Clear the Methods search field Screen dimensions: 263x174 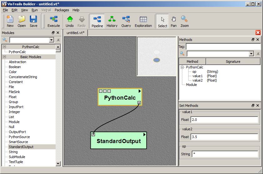click(x=258, y=54)
